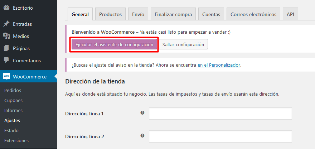
Task: Click help icon for Dirección, línea 1
Action: (x=142, y=113)
